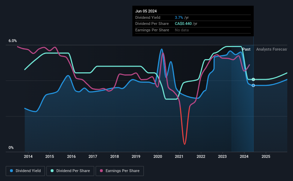This screenshot has height=181, width=293.
Task: Click the 2025 x-axis label
Action: [x=266, y=156]
